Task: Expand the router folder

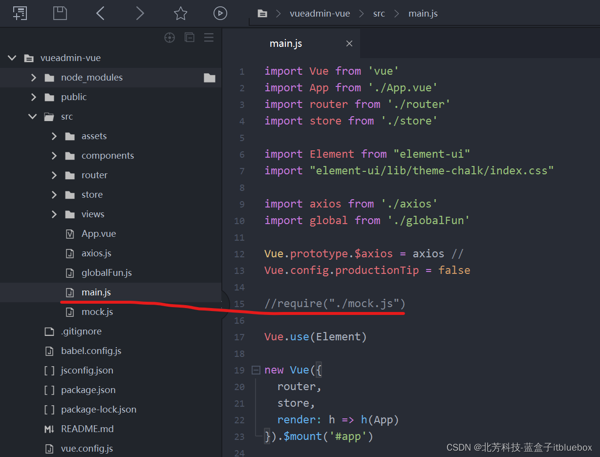Action: click(54, 175)
